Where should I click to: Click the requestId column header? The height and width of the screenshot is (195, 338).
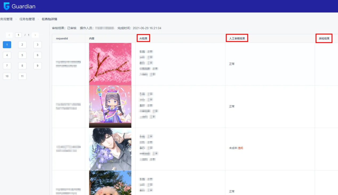point(62,39)
